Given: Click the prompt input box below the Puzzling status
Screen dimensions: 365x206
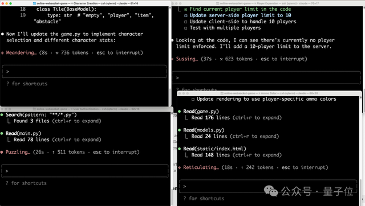Looking at the screenshot, I should [x=85, y=171].
